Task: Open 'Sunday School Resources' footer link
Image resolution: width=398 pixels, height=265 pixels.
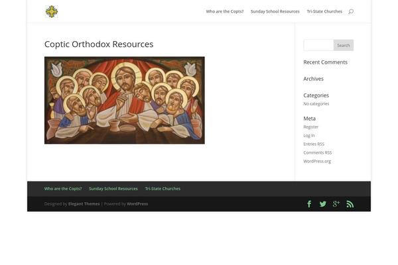Action: 113,189
